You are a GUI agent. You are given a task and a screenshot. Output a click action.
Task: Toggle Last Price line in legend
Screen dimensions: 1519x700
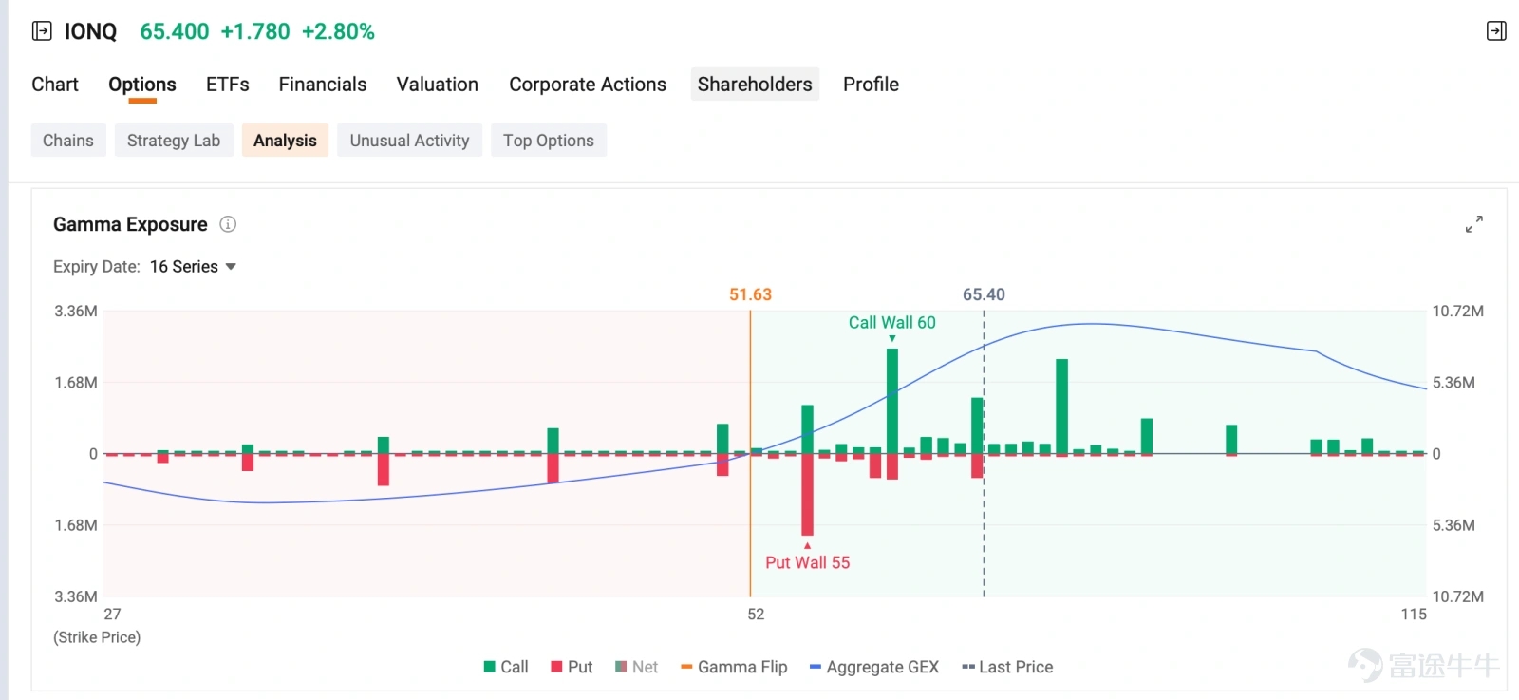(1007, 667)
